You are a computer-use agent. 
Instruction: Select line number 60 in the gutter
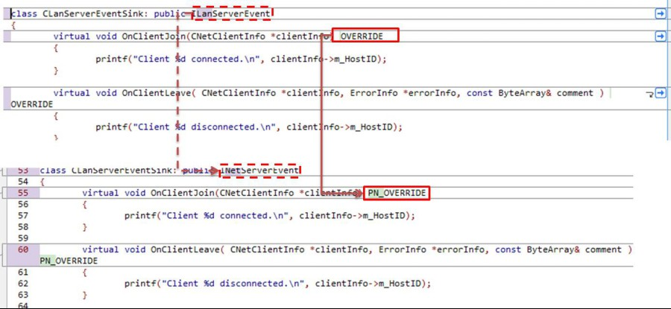(23, 249)
